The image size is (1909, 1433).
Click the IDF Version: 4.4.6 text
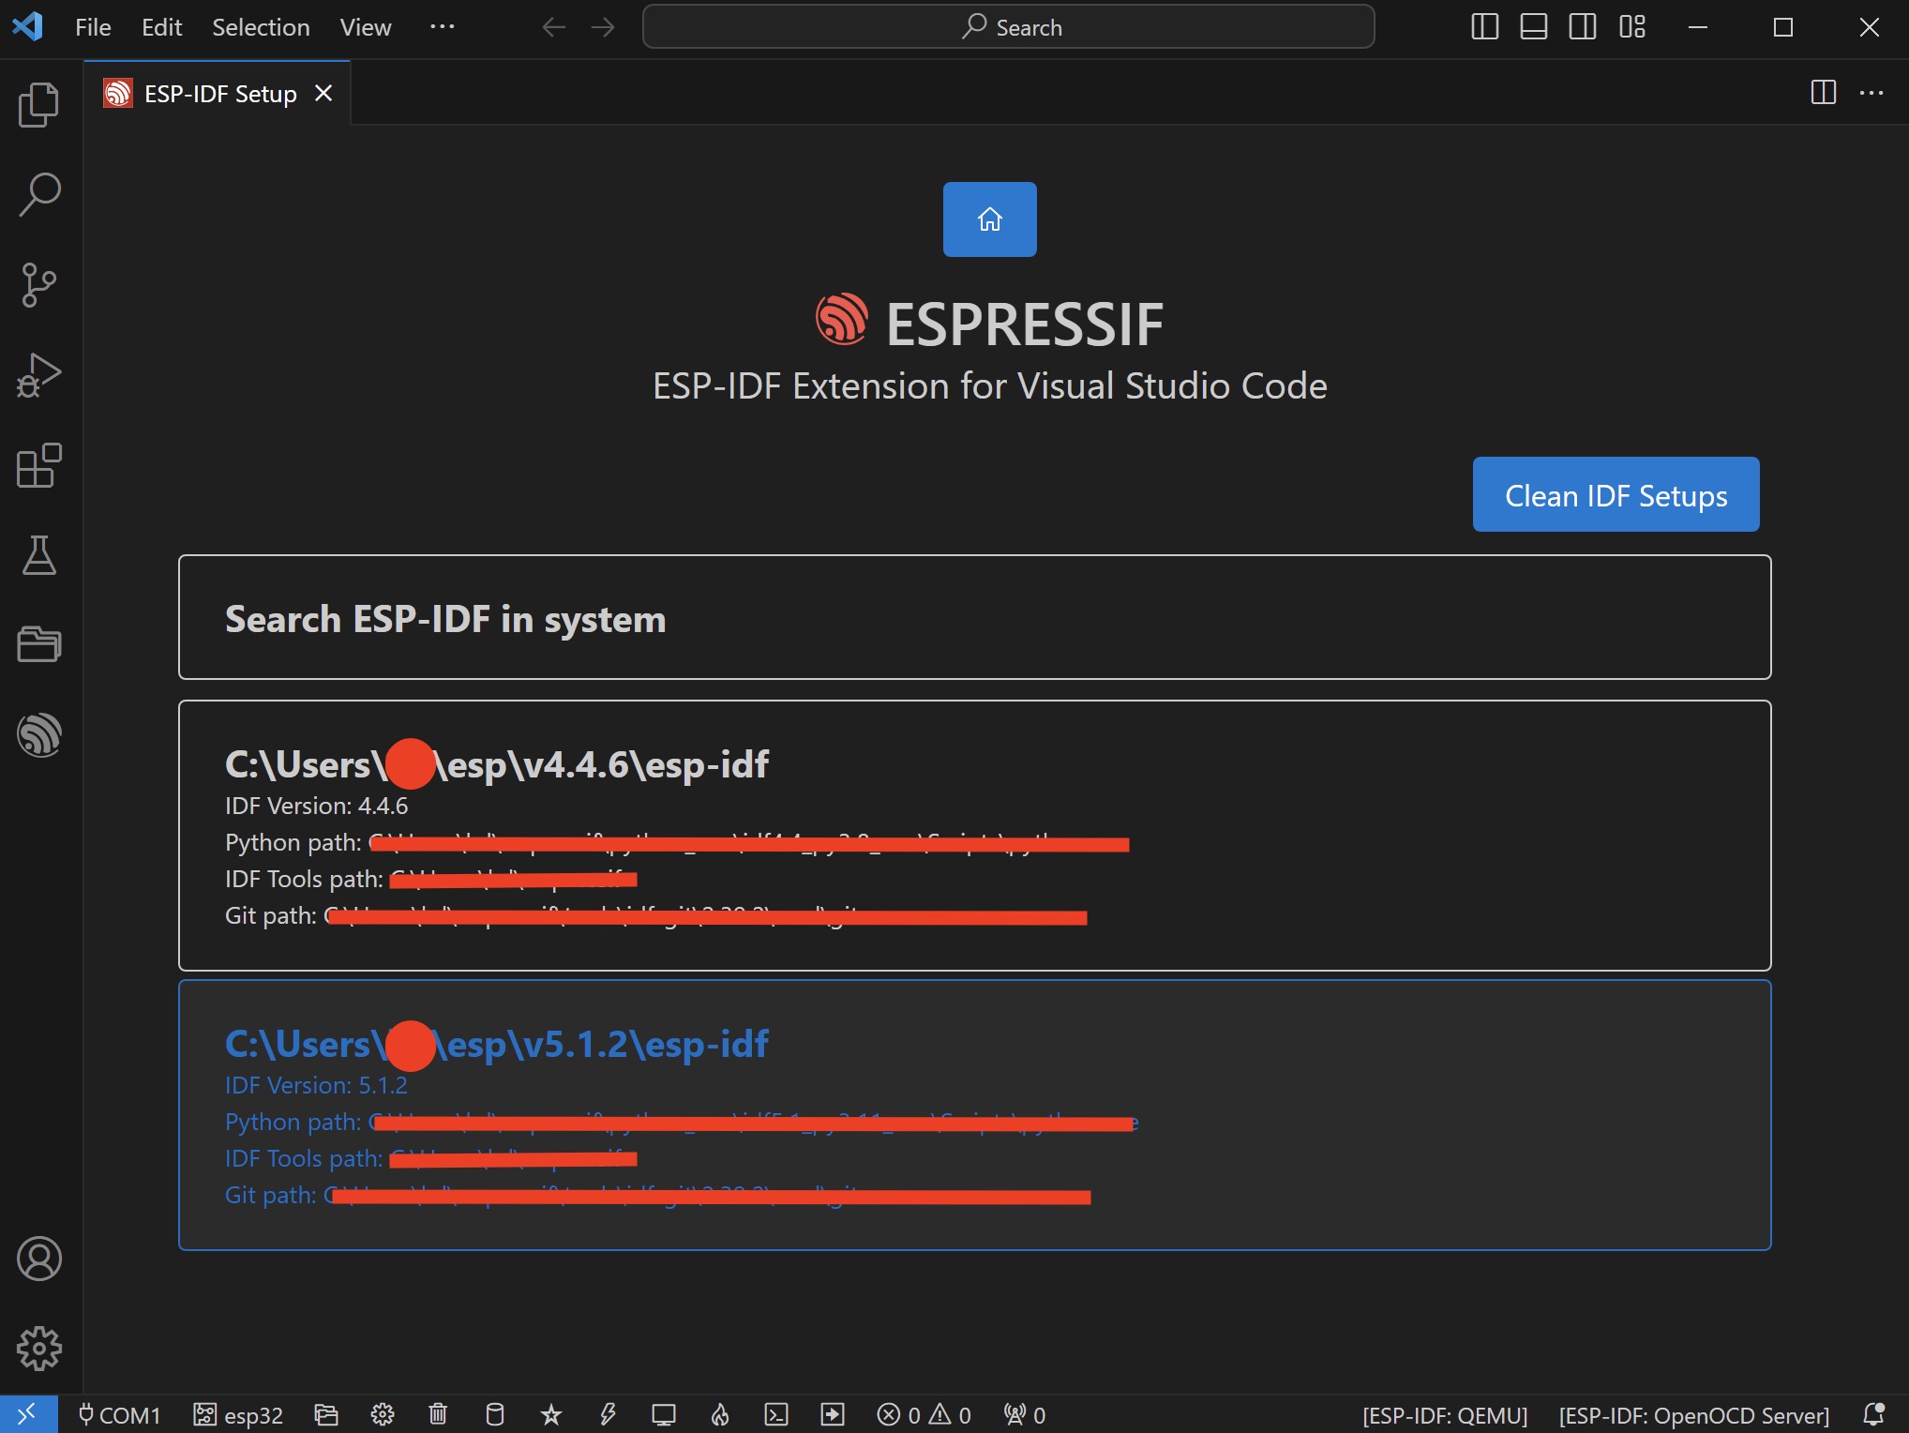(x=316, y=806)
